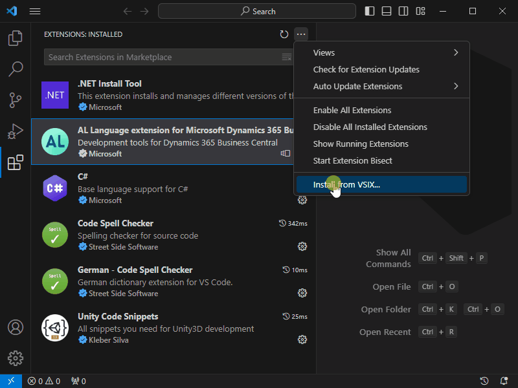Click the history icon in status bar
Screen dimensions: 518x388
[484, 381]
